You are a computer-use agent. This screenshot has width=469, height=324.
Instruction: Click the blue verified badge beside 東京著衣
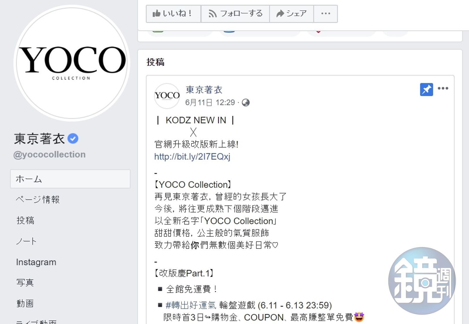73,138
